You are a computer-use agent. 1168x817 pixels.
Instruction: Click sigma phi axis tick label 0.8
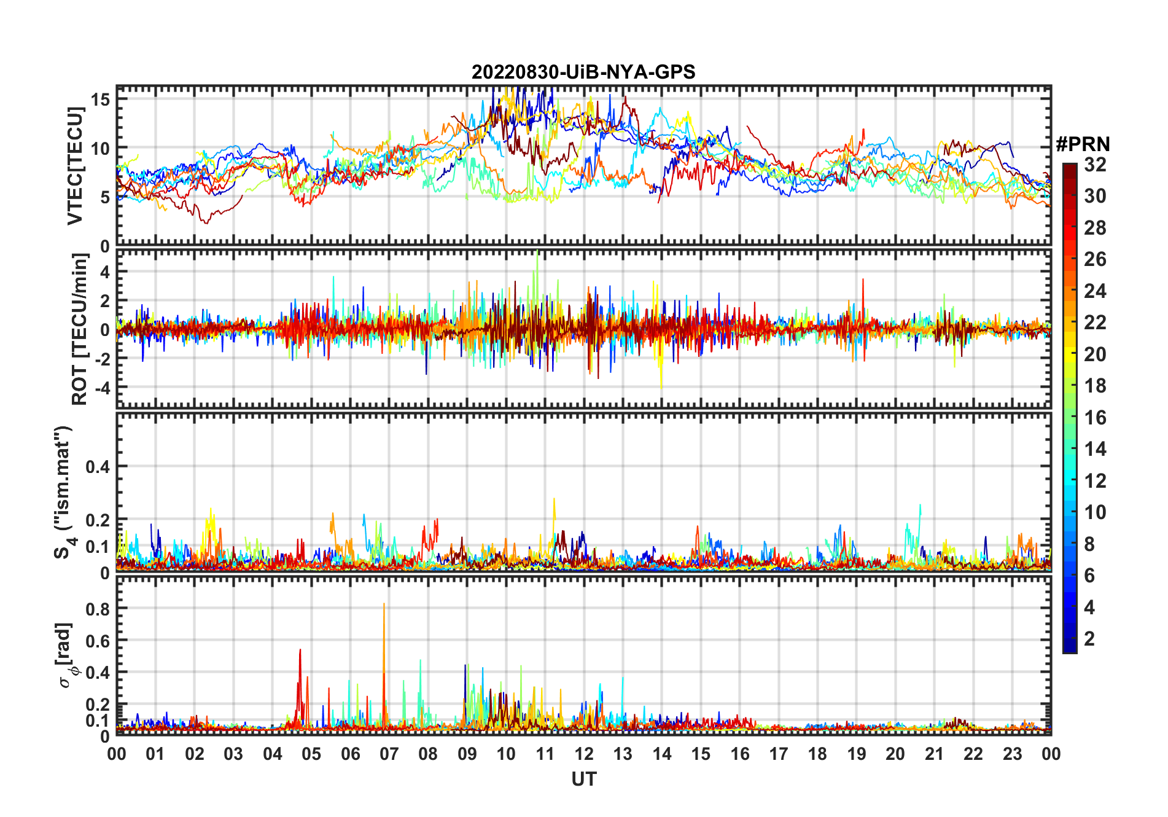pos(98,609)
